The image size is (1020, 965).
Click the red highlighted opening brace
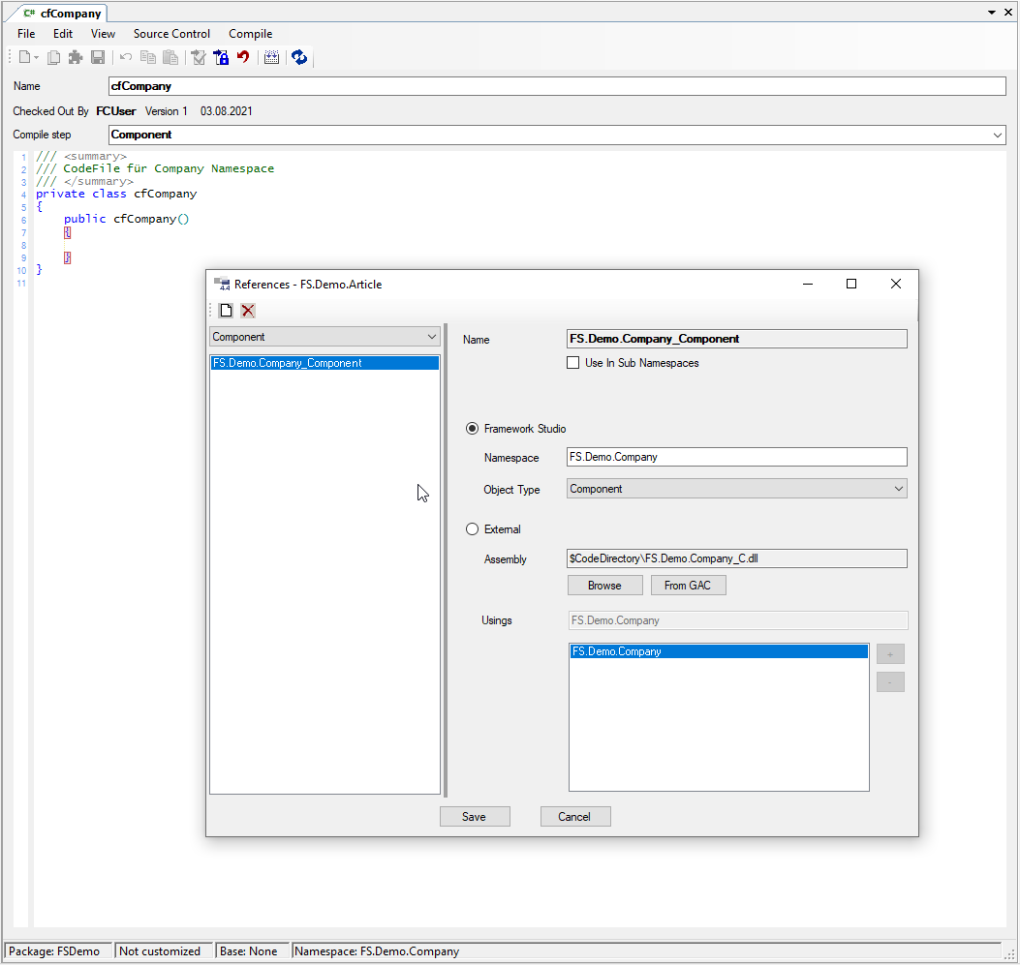[67, 232]
